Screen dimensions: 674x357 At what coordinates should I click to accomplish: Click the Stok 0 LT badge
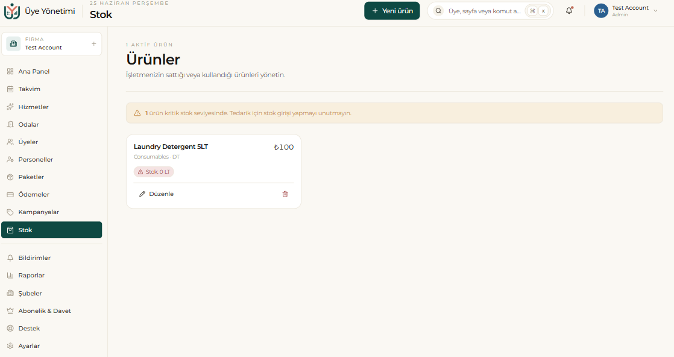pyautogui.click(x=154, y=172)
